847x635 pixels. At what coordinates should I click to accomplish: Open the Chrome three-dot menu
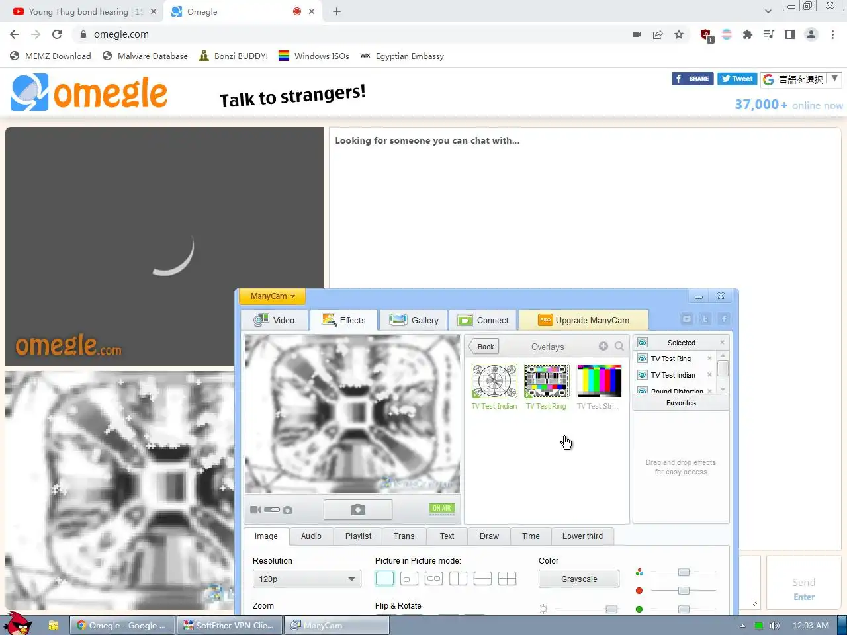point(832,34)
